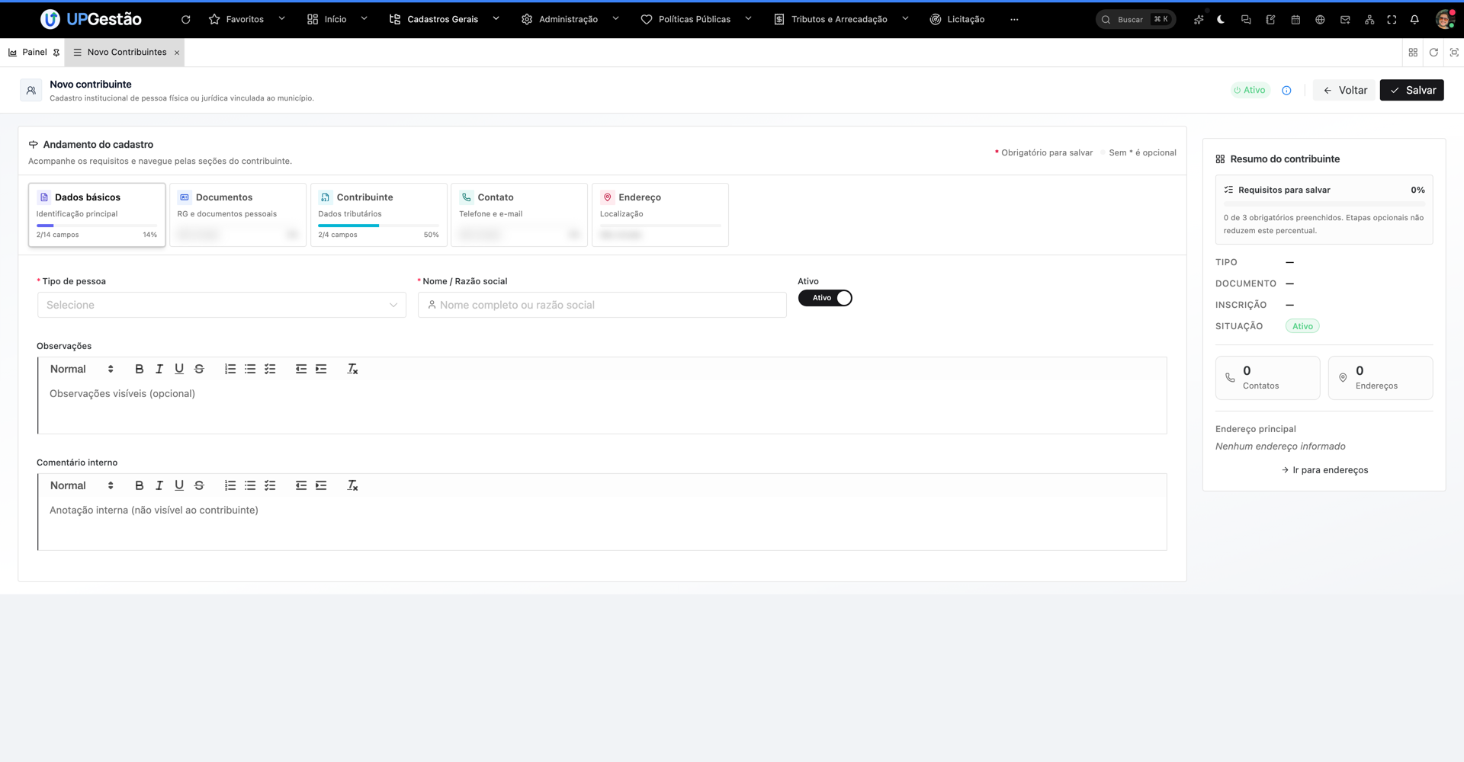1464x762 pixels.
Task: Refresh the current tab with reload icon
Action: [x=1433, y=53]
